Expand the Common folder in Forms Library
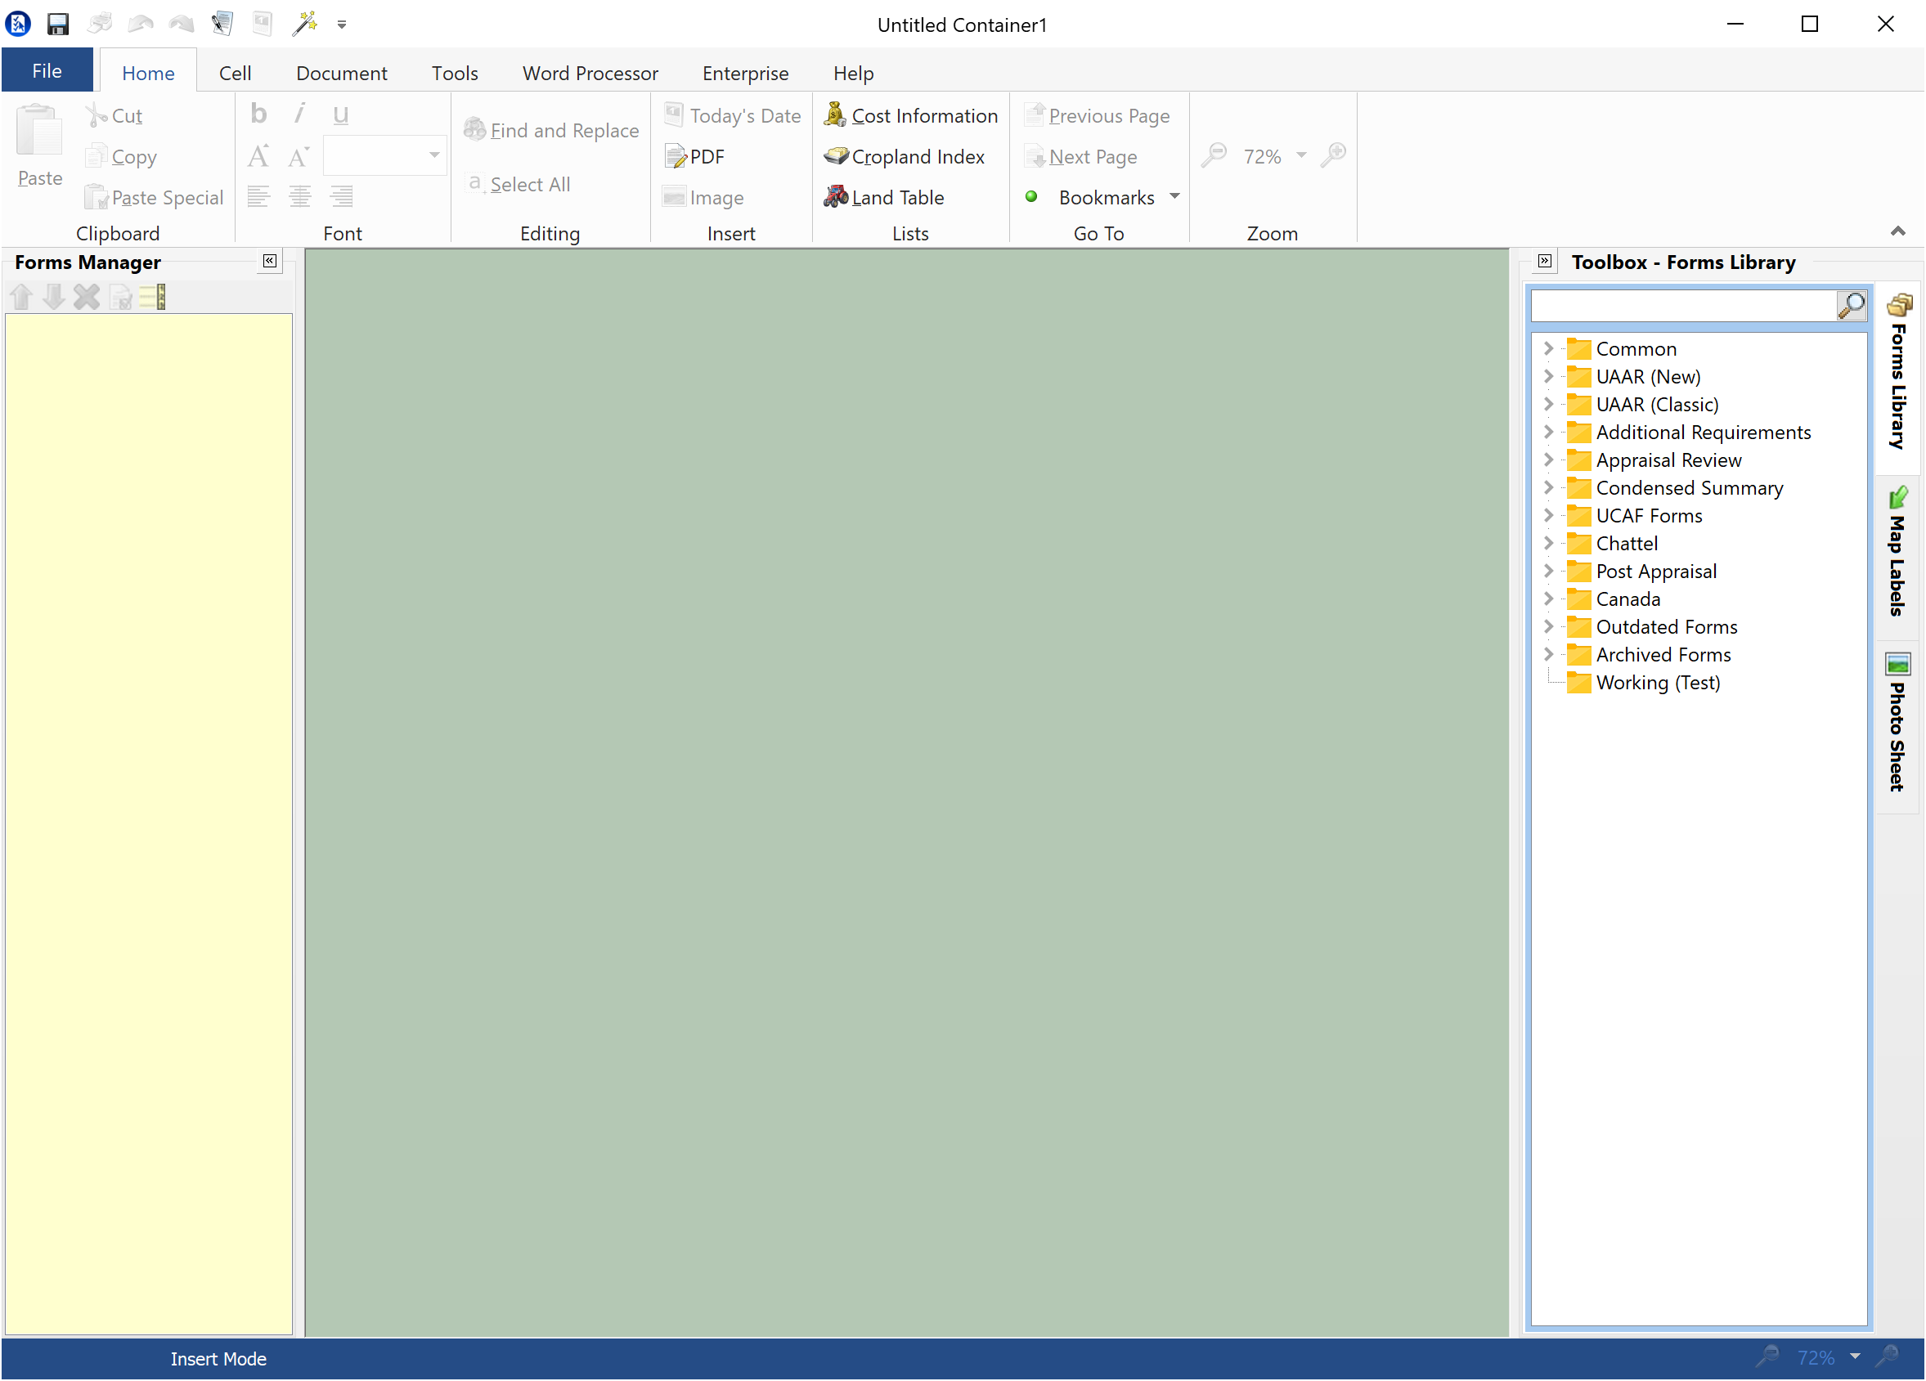 tap(1548, 349)
